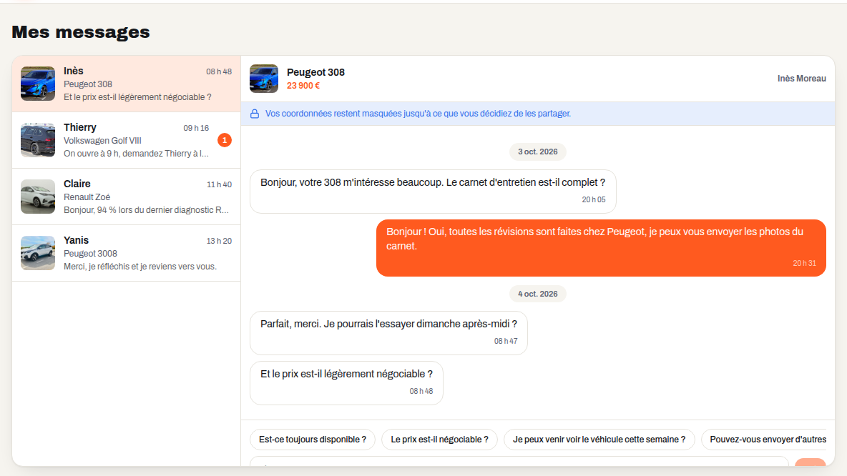
Task: Choose quick reply 'Je peux venir voir le véhicule cette semaine ?'
Action: pos(599,440)
